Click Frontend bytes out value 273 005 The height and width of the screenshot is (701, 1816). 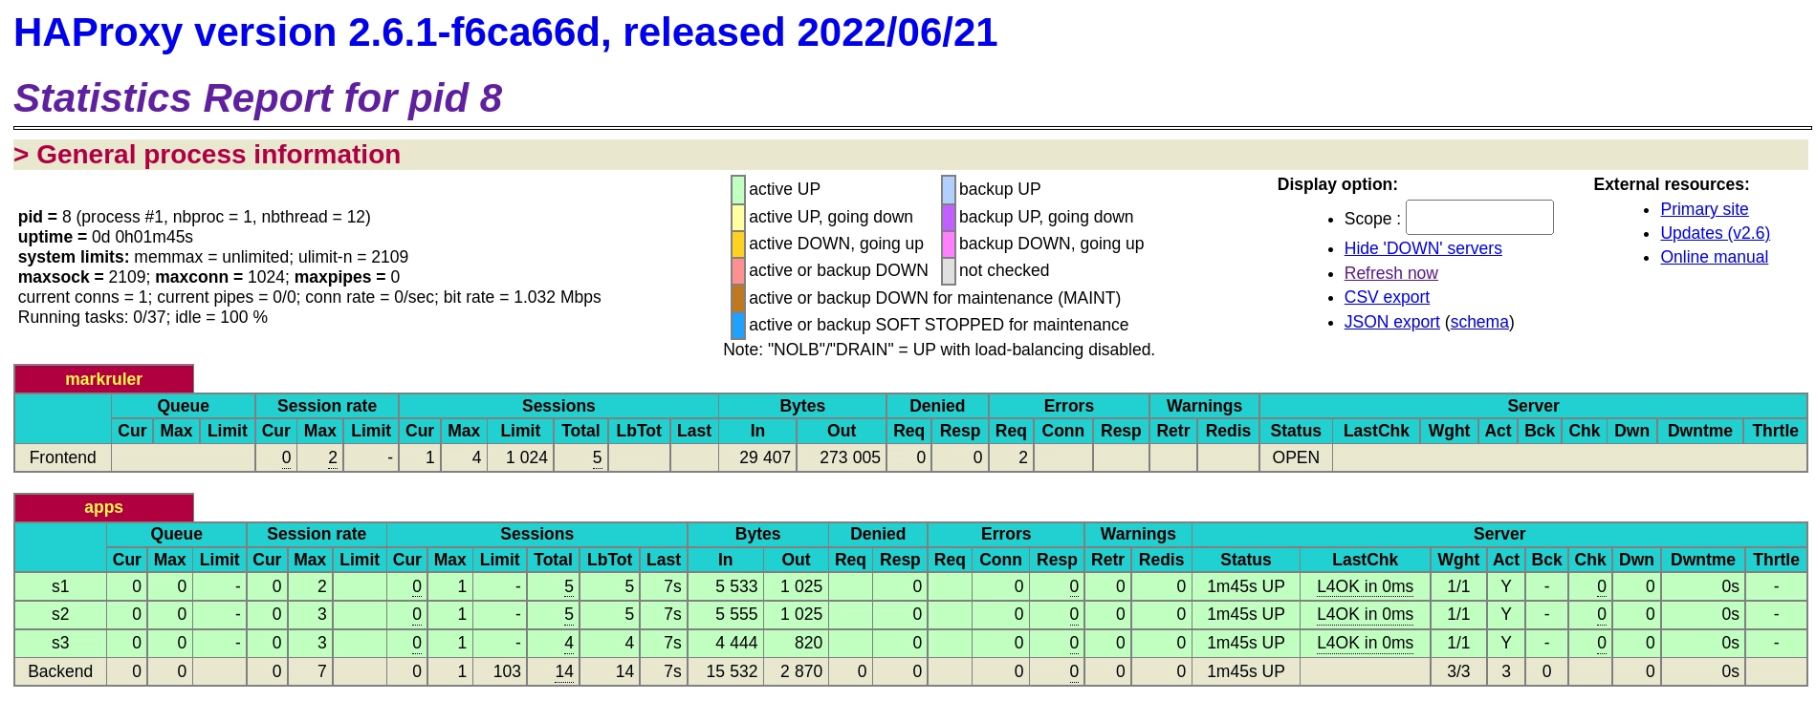[850, 457]
